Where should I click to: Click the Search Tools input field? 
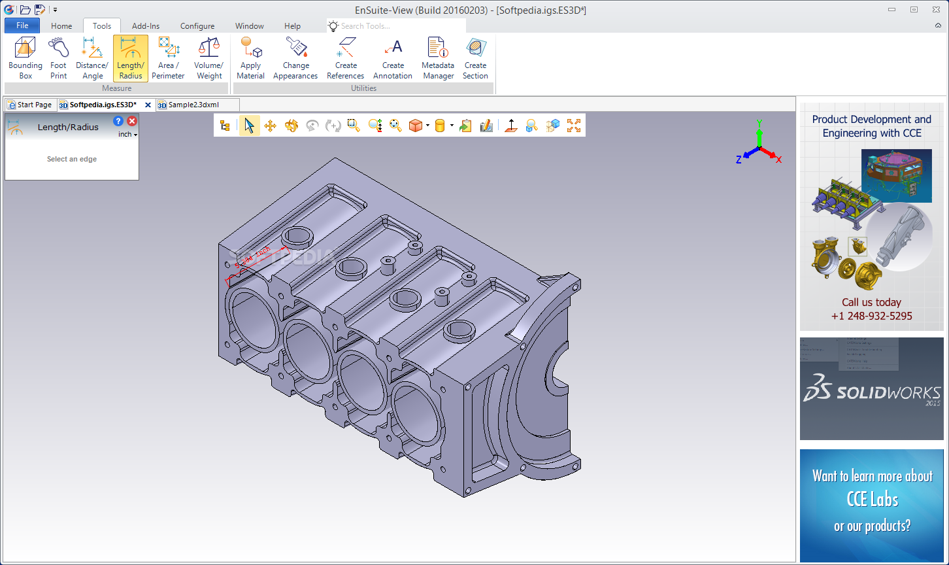pos(397,26)
